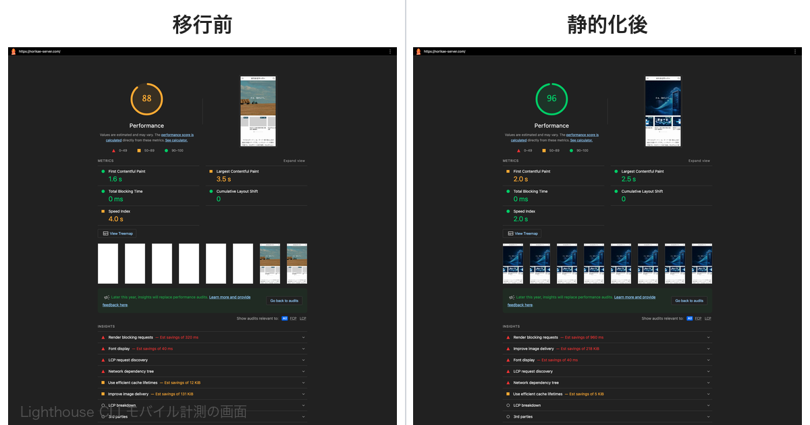Select the LCP audit filter in the 静的化後 report
This screenshot has width=810, height=425.
707,318
